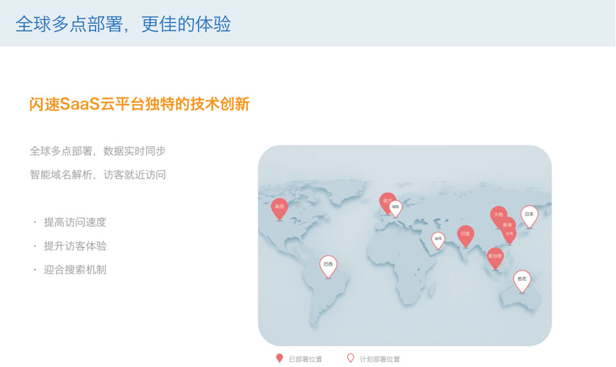Click the 美国 map pin
The height and width of the screenshot is (367, 616).
[279, 207]
